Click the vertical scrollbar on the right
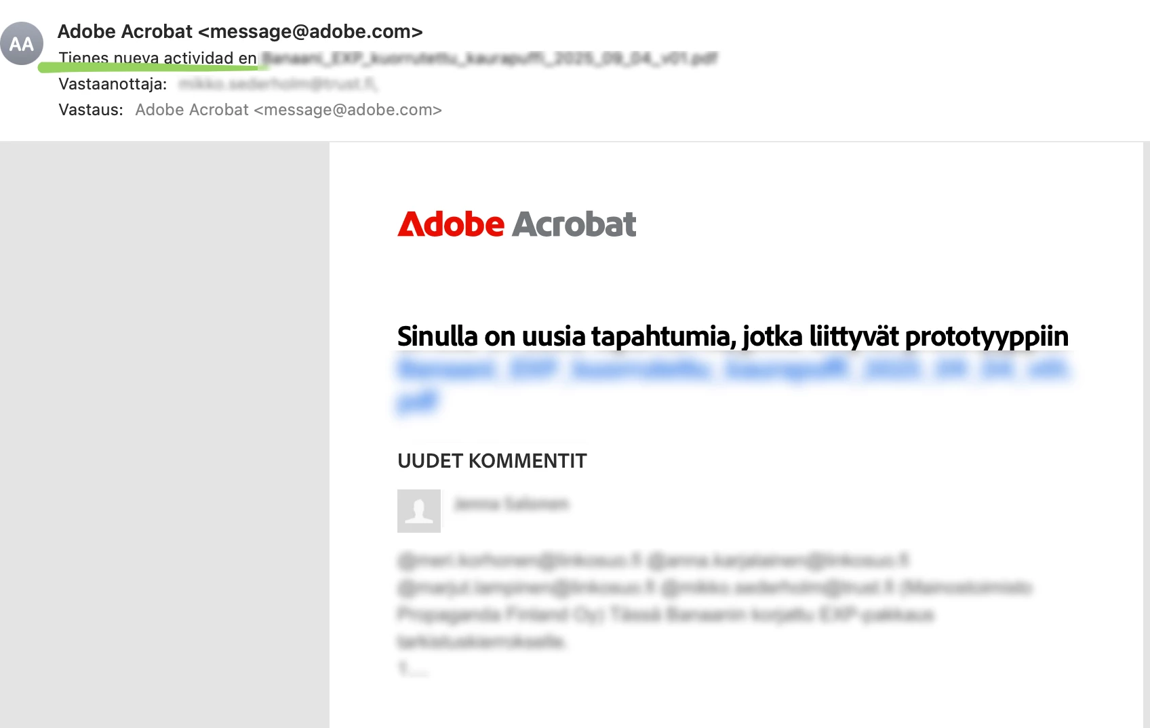The height and width of the screenshot is (728, 1150). pos(1146,434)
